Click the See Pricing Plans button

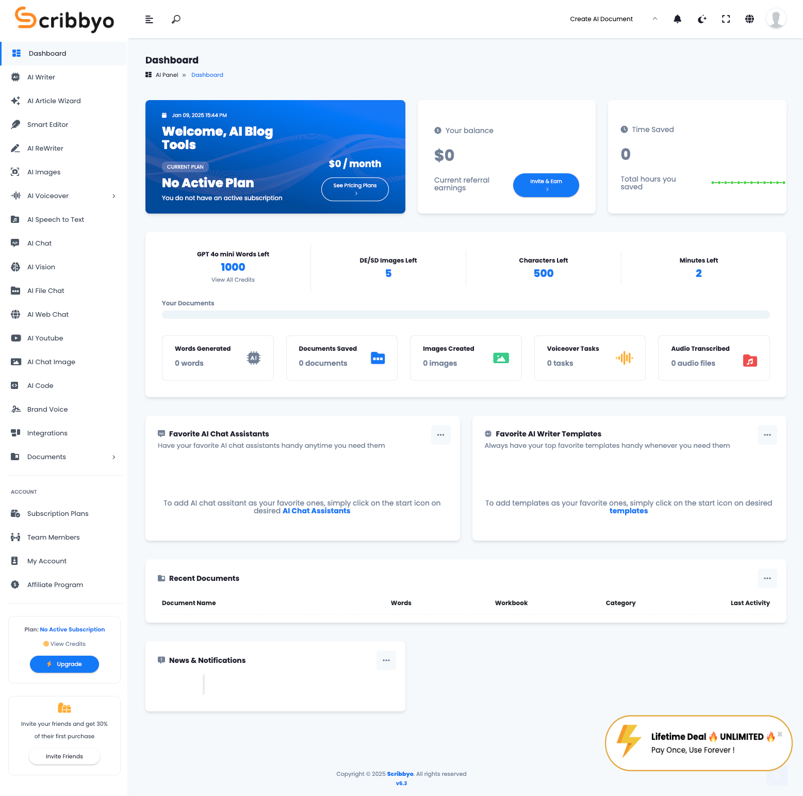355,189
